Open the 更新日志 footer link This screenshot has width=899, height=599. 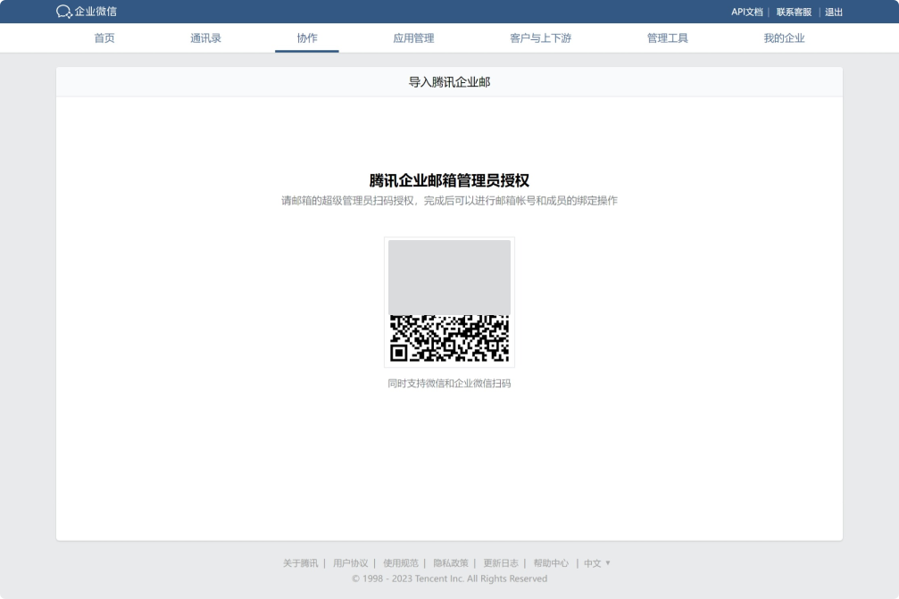click(x=501, y=563)
